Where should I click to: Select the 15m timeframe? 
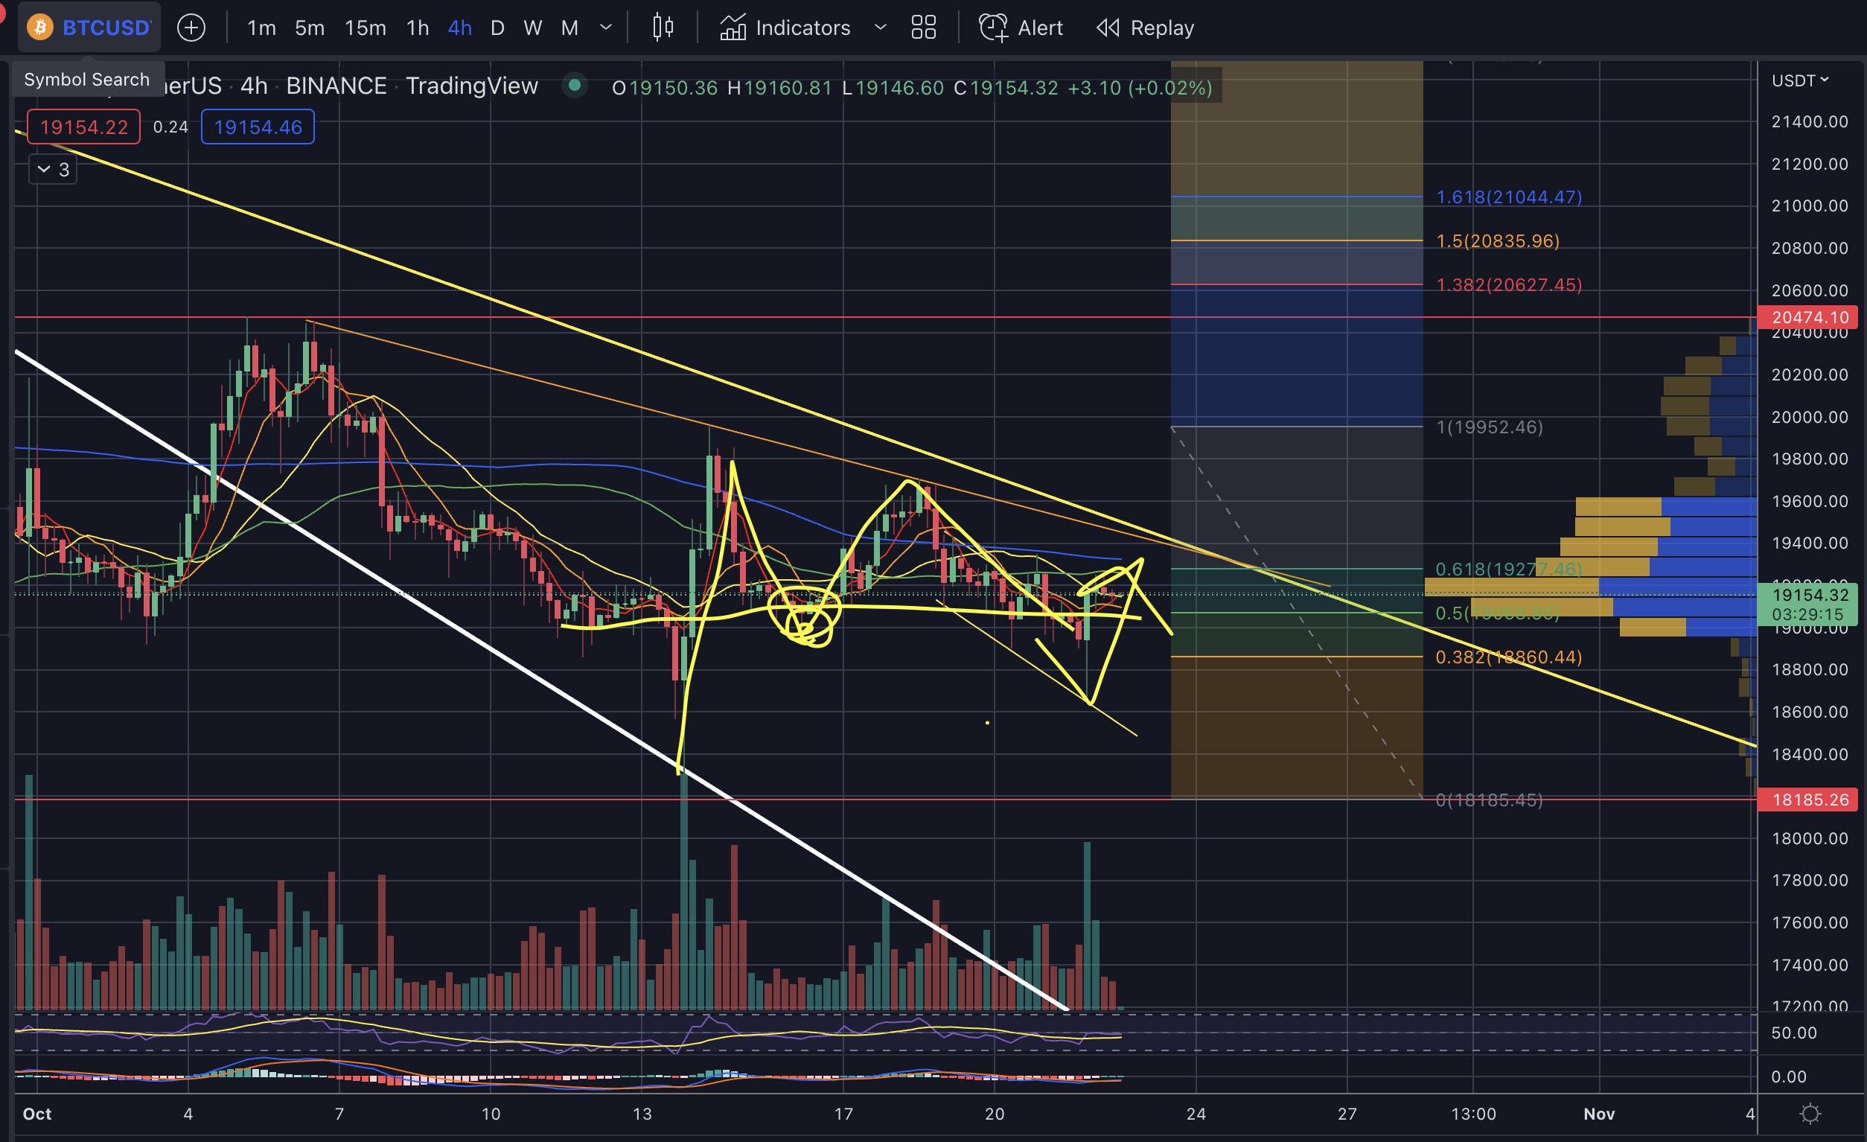coord(366,28)
